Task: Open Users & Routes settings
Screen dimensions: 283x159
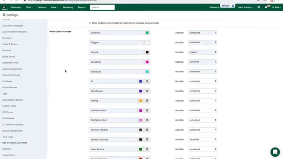Action: [x=10, y=44]
